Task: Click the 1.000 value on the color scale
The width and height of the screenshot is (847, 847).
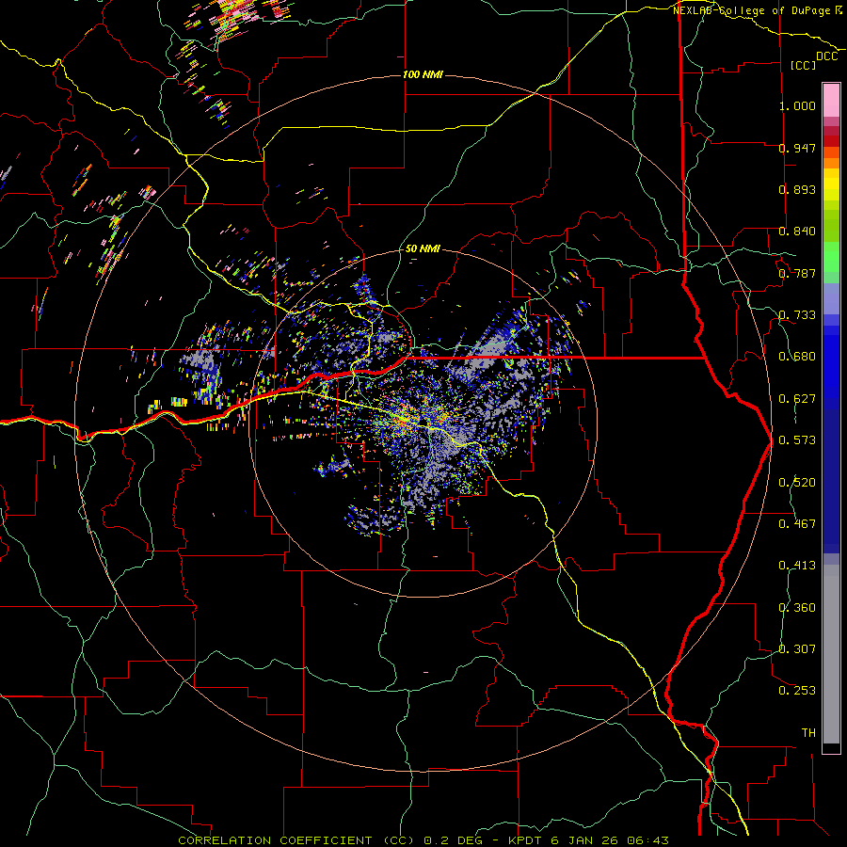Action: tap(797, 105)
